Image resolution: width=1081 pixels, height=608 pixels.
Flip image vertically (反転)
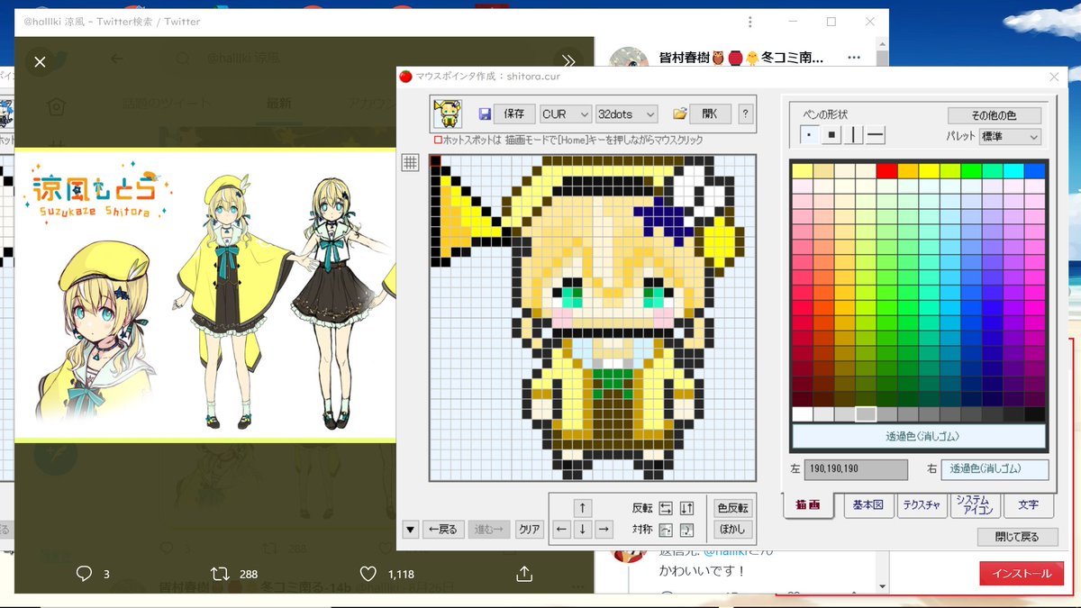(686, 508)
